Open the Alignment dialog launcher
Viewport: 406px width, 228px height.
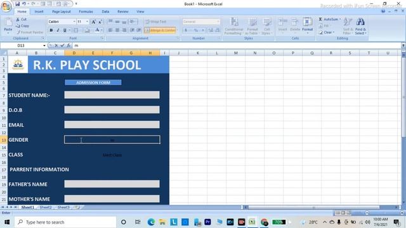(x=178, y=38)
